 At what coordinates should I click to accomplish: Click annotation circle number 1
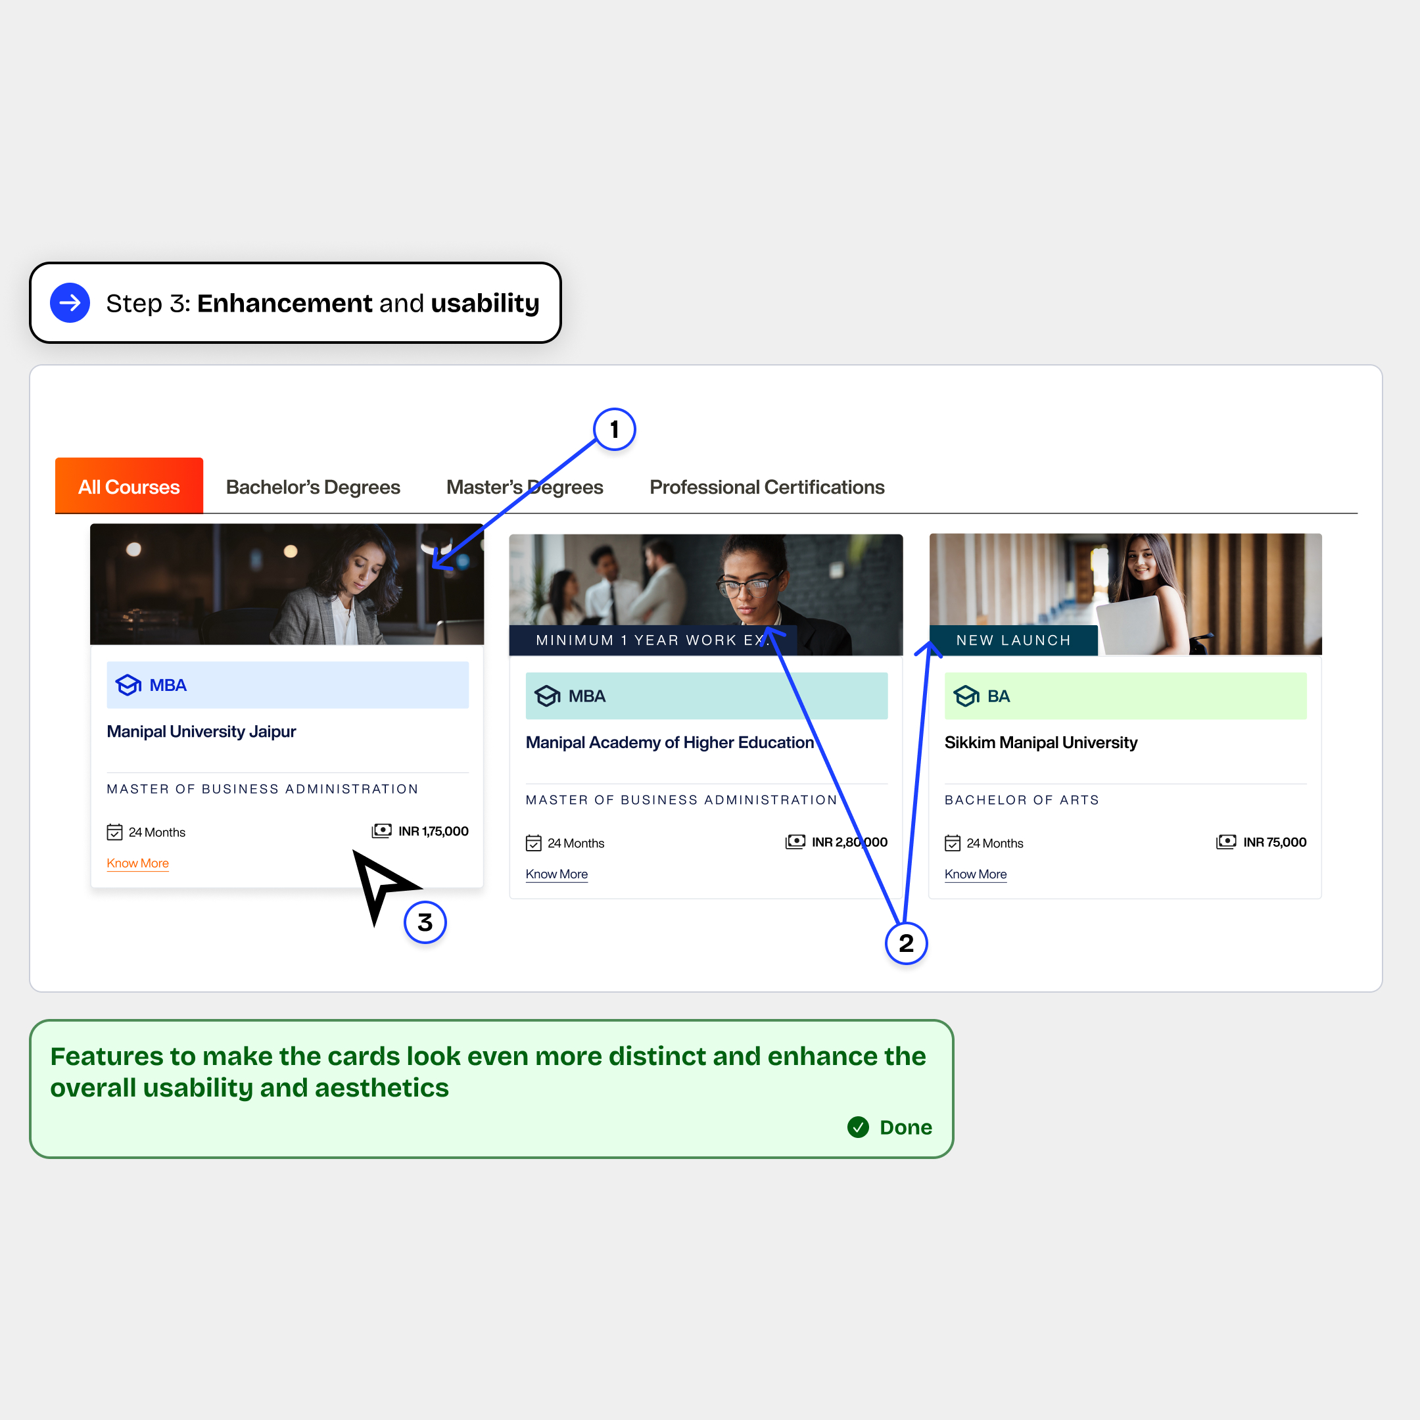615,429
